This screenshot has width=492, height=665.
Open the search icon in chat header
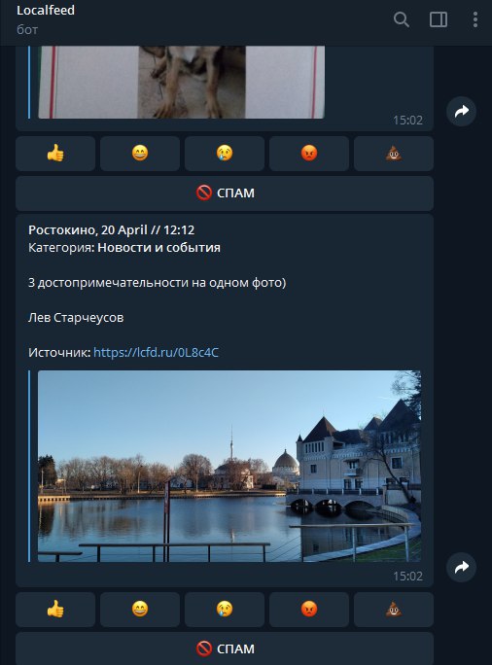click(402, 20)
